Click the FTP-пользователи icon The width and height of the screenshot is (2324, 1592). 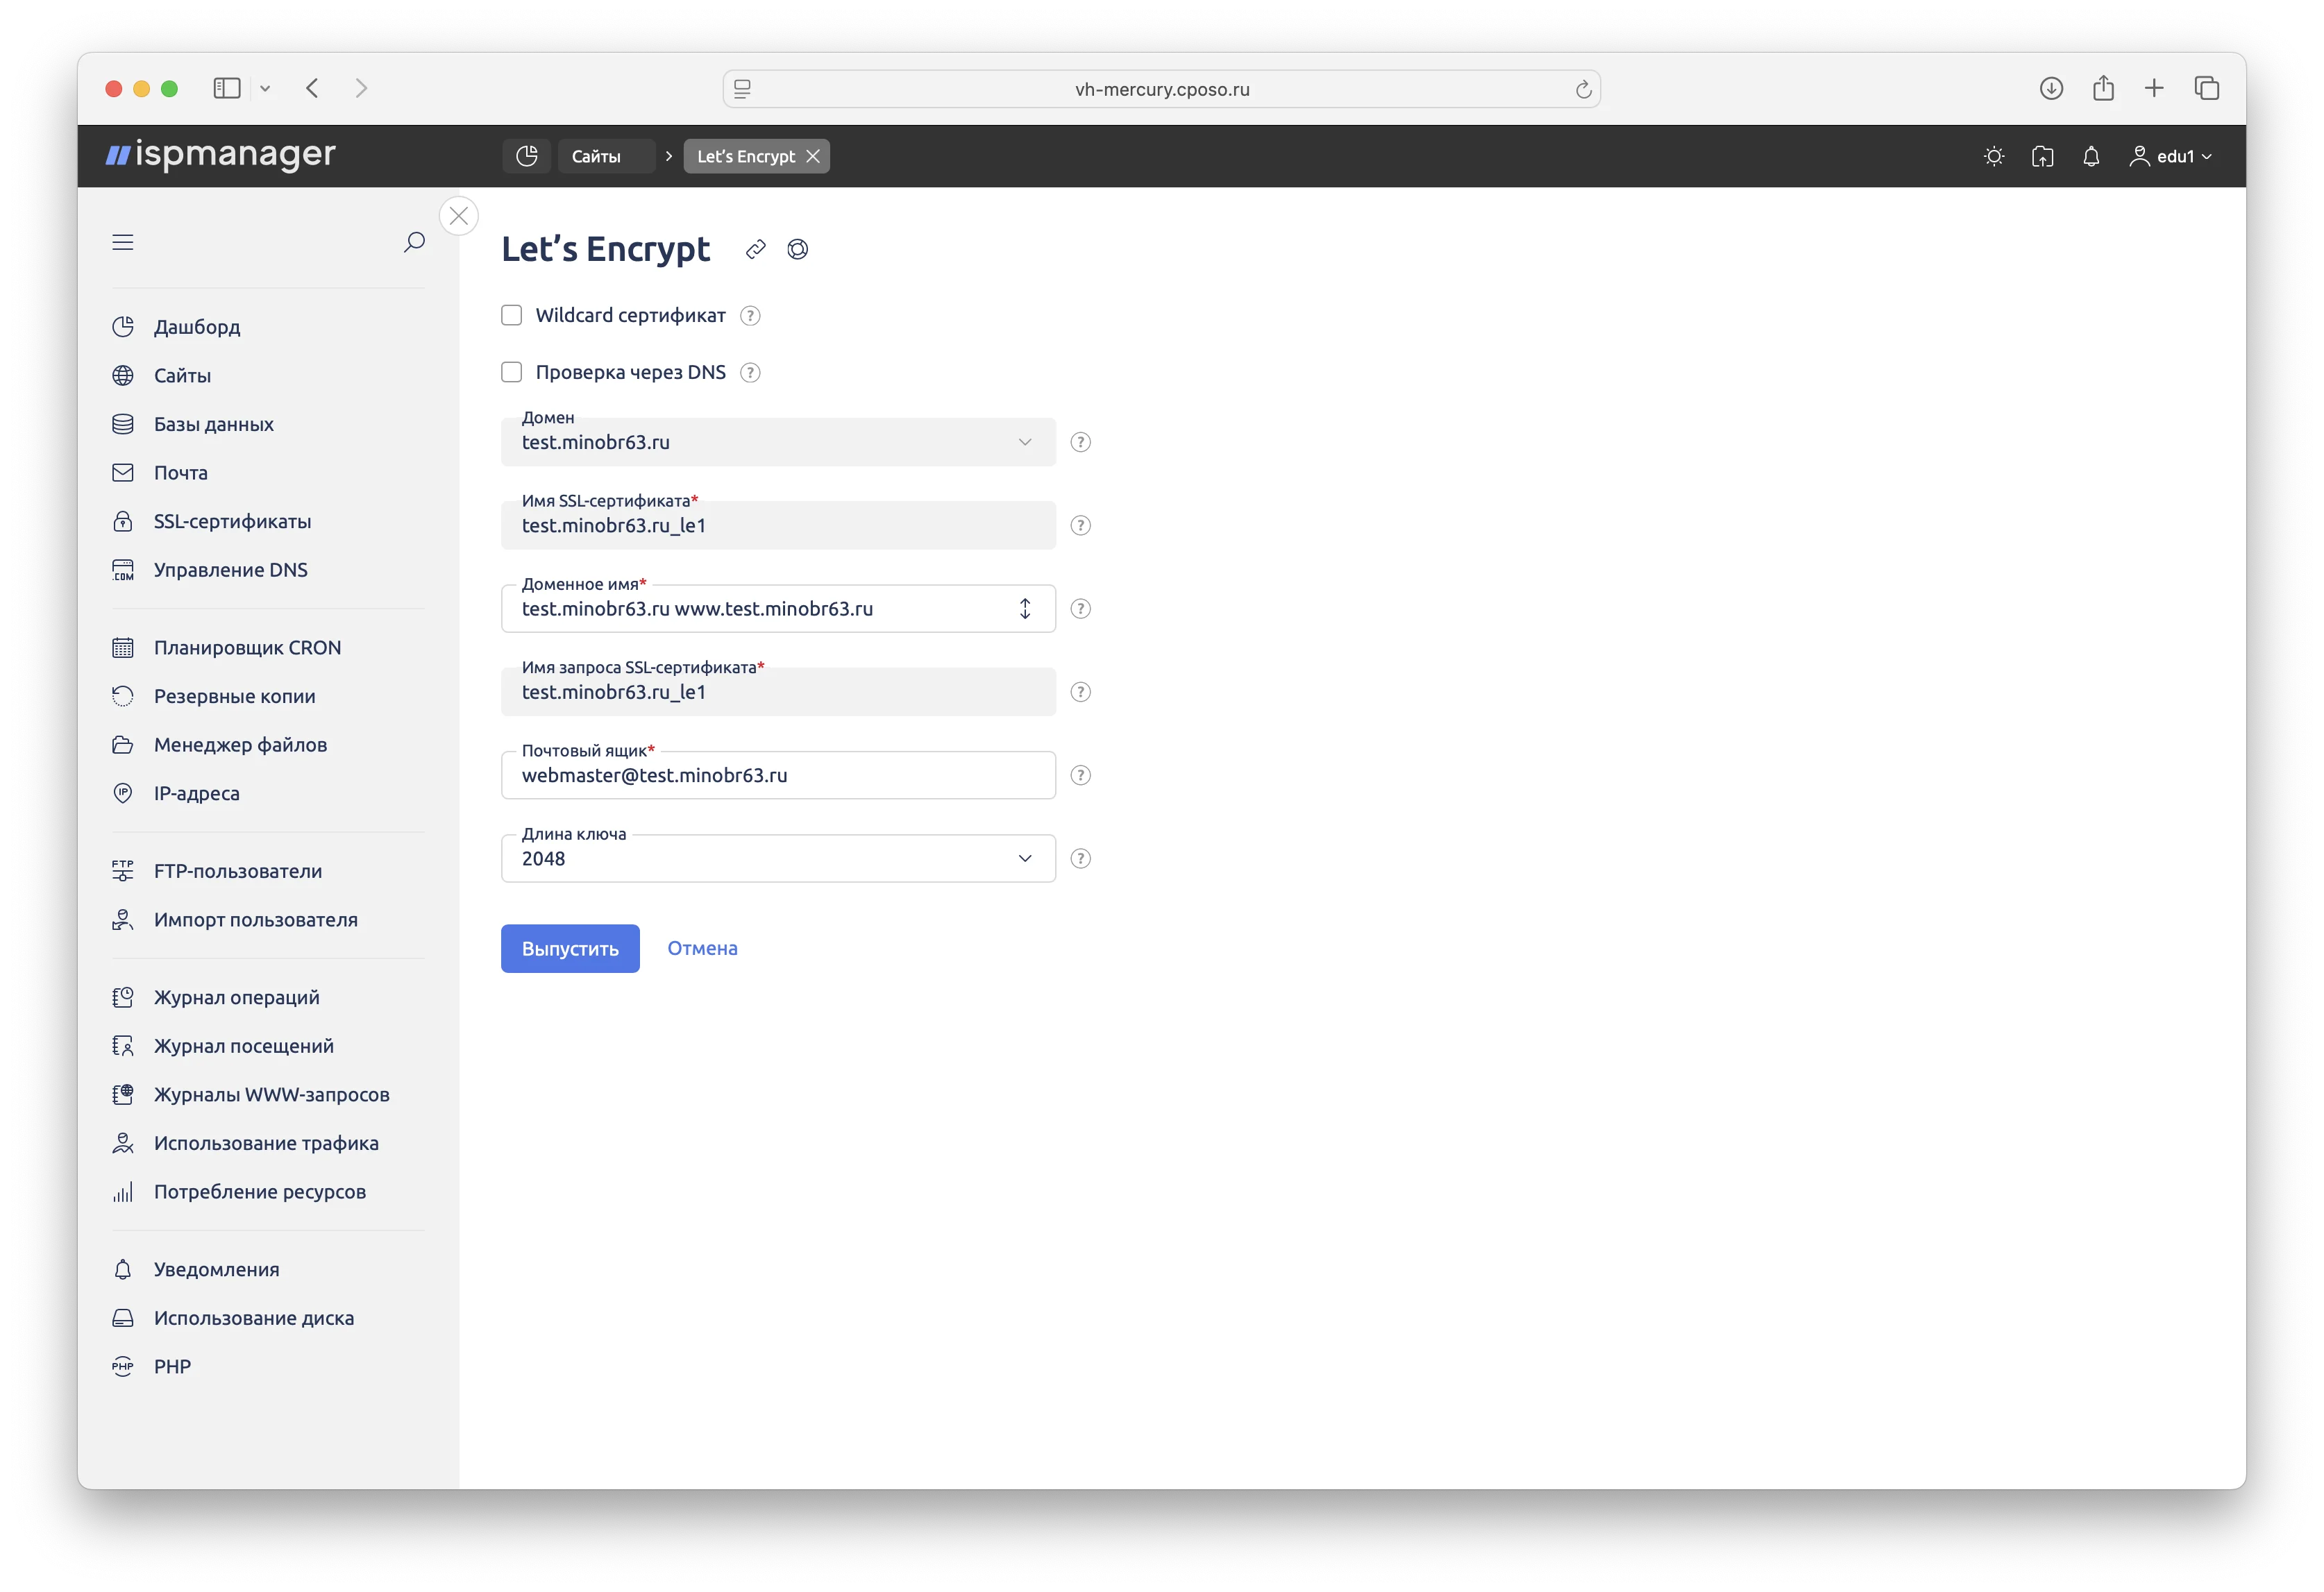(123, 871)
